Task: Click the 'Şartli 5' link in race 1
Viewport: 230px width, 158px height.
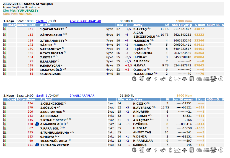Action: (x=42, y=21)
